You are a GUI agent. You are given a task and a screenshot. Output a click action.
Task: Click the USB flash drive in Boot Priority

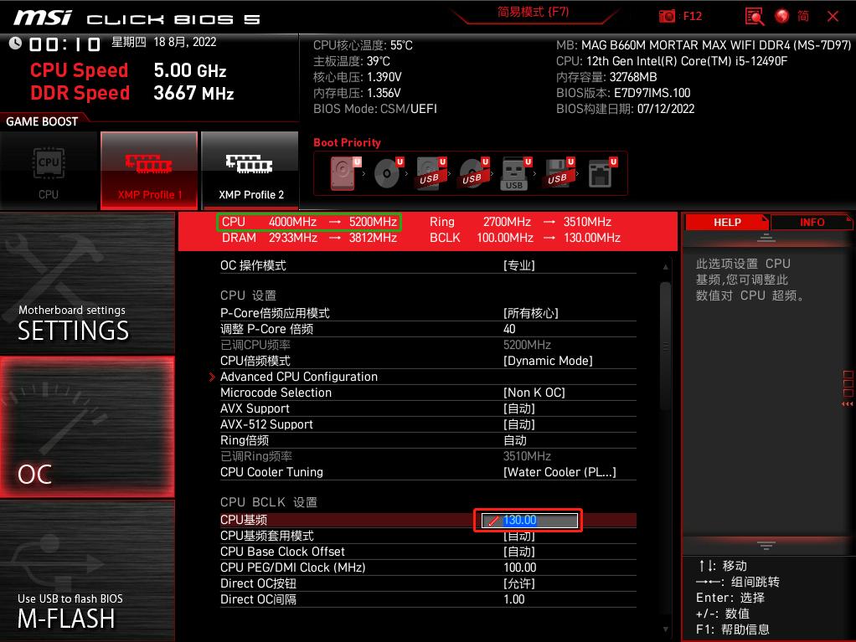(x=514, y=173)
